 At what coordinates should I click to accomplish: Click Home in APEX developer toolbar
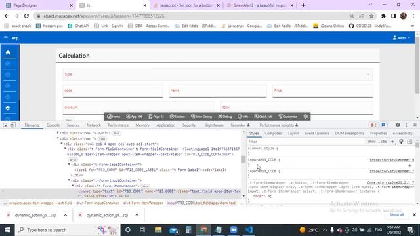point(114,117)
